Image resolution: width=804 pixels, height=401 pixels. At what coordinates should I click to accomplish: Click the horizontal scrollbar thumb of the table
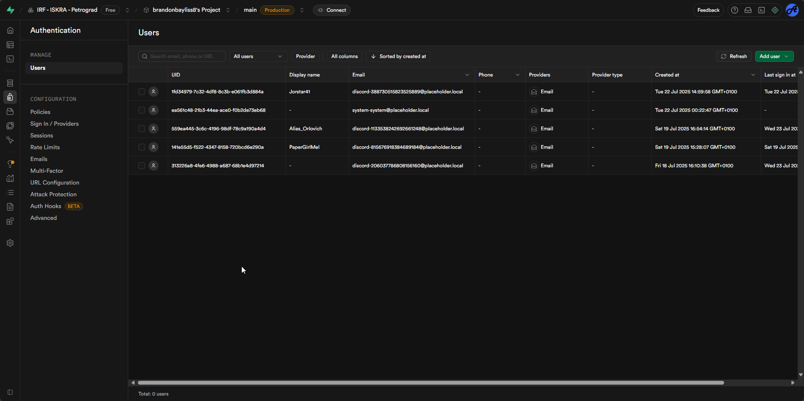tap(431, 383)
